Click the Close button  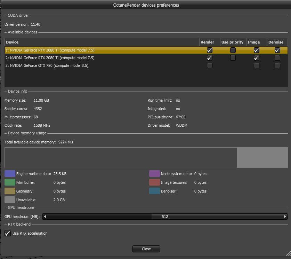[146, 249]
